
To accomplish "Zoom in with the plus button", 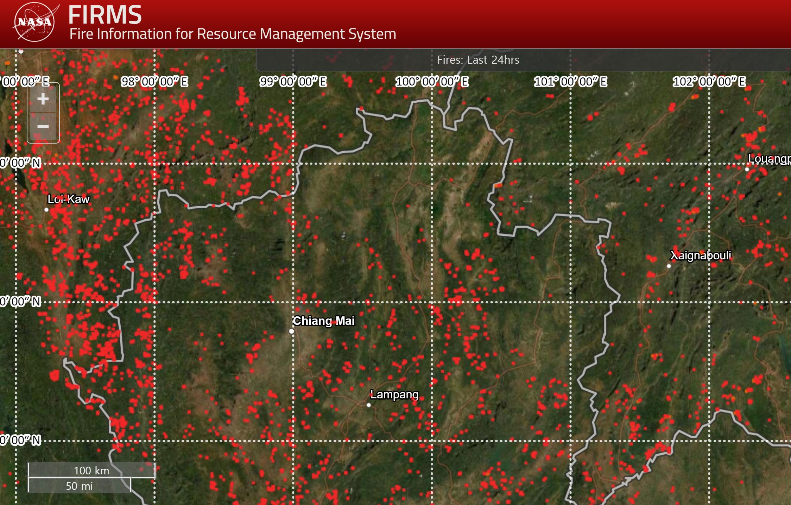I will (43, 99).
